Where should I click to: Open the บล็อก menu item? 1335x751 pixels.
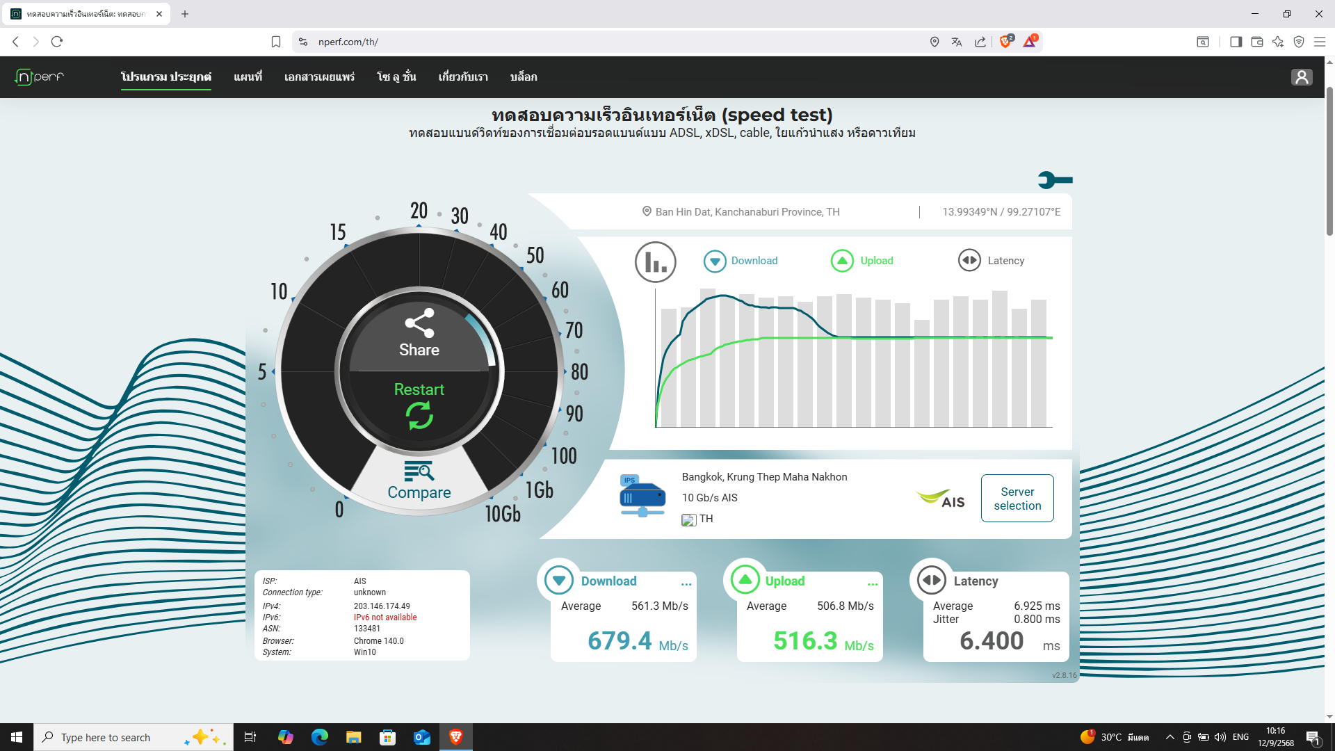click(x=523, y=76)
